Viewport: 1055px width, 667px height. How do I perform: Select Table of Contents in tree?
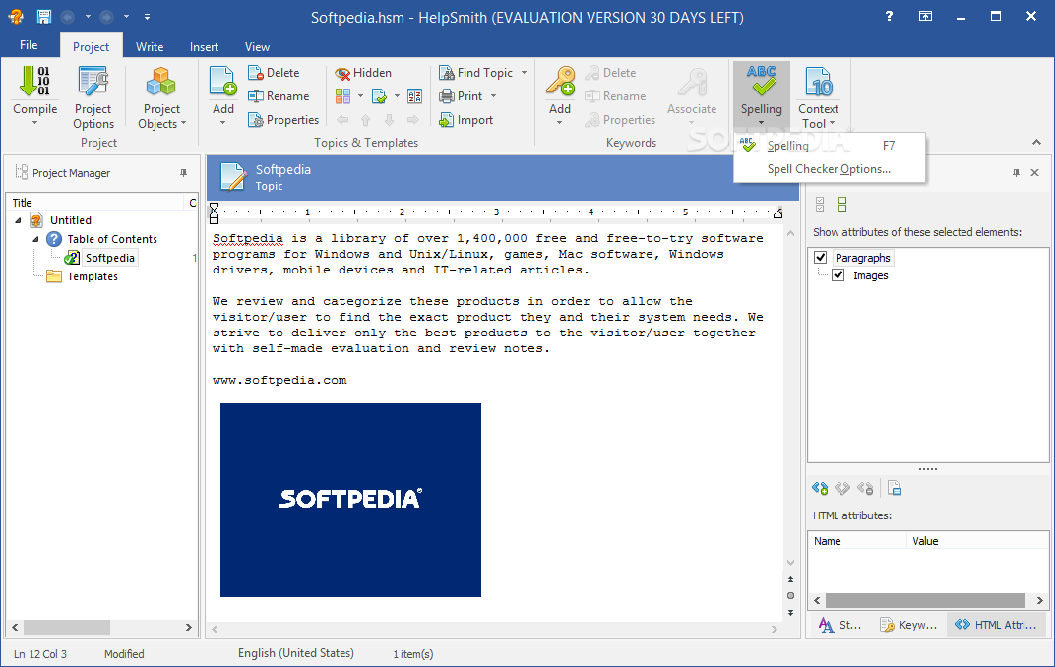(112, 239)
